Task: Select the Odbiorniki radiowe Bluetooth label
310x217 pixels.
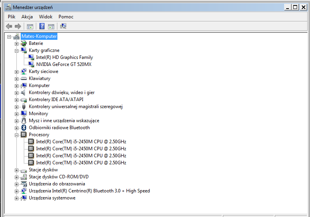Action: click(59, 128)
